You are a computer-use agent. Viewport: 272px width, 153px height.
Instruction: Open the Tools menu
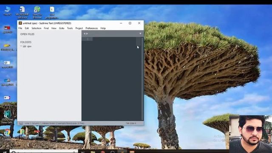[70, 28]
